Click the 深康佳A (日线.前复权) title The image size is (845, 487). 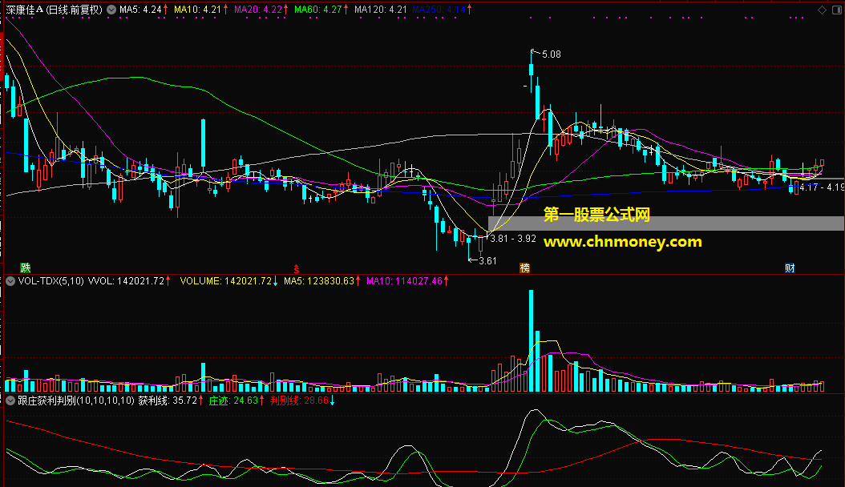tap(54, 10)
